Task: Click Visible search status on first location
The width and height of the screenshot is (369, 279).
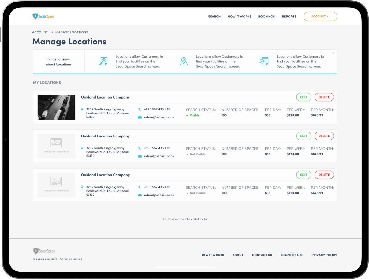Action: [x=194, y=115]
